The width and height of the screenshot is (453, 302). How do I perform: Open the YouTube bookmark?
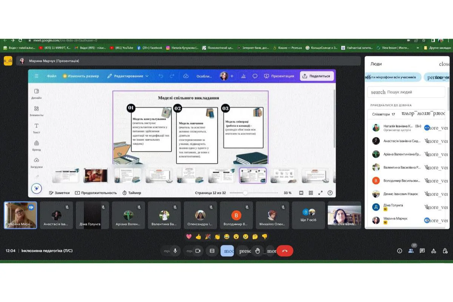[x=122, y=48]
